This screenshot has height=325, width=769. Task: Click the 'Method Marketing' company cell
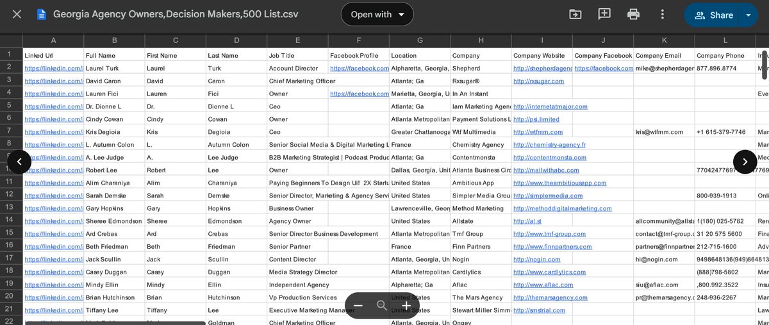(x=481, y=208)
